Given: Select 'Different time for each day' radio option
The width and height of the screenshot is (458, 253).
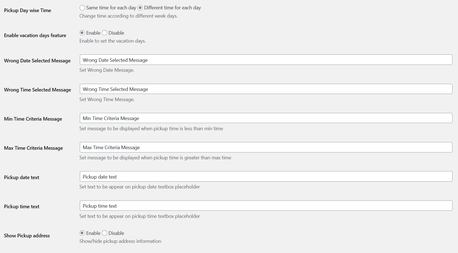Looking at the screenshot, I should pyautogui.click(x=140, y=8).
